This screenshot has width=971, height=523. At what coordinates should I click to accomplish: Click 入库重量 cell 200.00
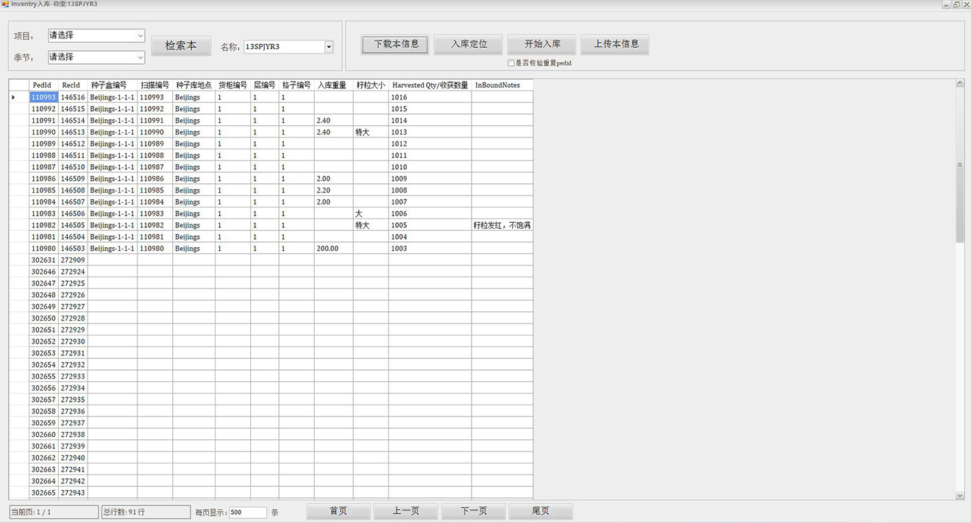tap(333, 249)
